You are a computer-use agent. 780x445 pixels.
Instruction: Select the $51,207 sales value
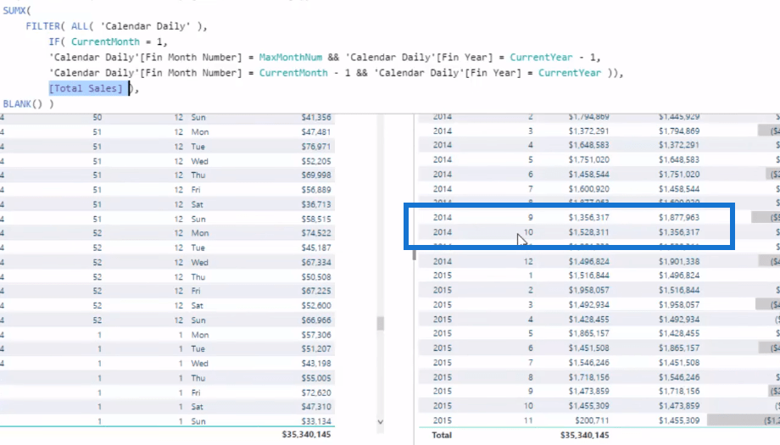click(316, 348)
